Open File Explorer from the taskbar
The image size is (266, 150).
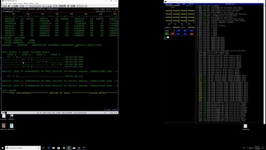click(54, 148)
